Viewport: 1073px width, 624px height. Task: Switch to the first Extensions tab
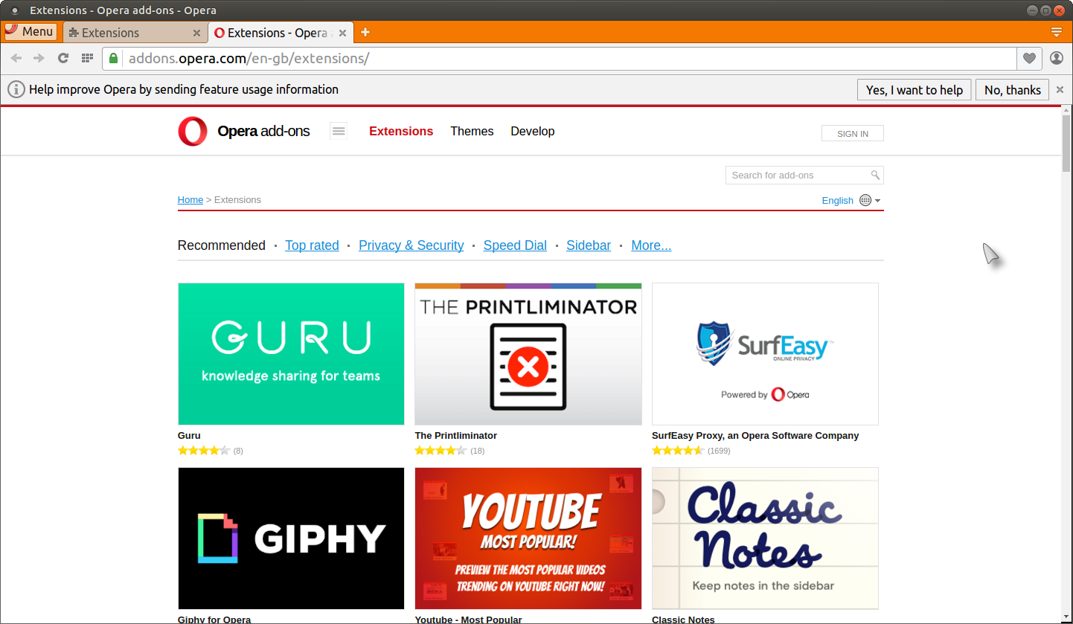pyautogui.click(x=135, y=33)
